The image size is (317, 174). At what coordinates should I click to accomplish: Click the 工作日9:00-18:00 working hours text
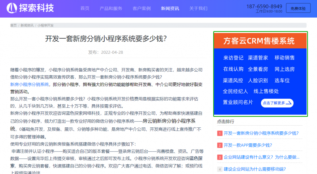click(x=269, y=11)
